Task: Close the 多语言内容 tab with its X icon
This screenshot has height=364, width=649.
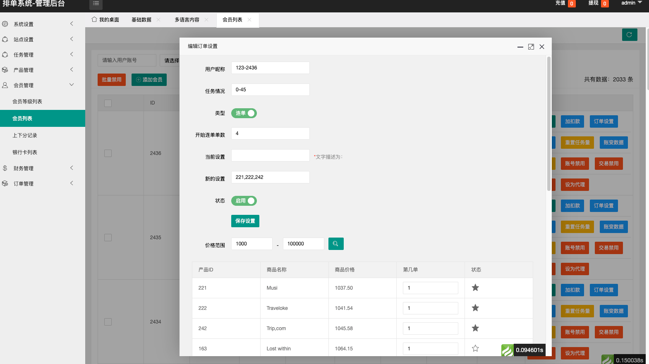Action: [206, 20]
